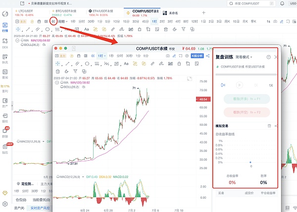297x212 pixels.
Task: Click lock drawings icon in main window
Action: pyautogui.click(x=140, y=29)
